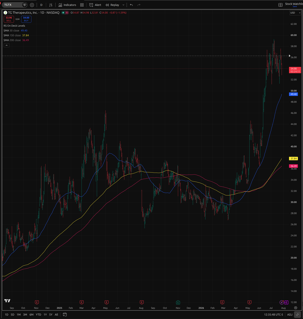Select the SMA 50 close legend
Viewport: 303px width, 319px height.
[15, 31]
